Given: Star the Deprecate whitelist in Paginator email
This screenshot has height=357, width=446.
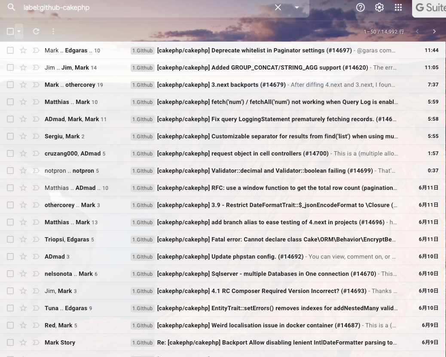Looking at the screenshot, I should pyautogui.click(x=23, y=50).
